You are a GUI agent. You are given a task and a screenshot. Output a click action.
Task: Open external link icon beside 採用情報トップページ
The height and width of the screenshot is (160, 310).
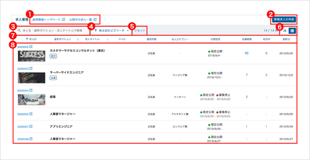tap(63, 20)
